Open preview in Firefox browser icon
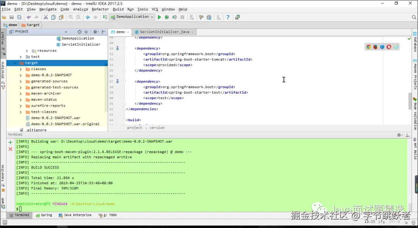This screenshot has height=228, width=418. (x=375, y=47)
